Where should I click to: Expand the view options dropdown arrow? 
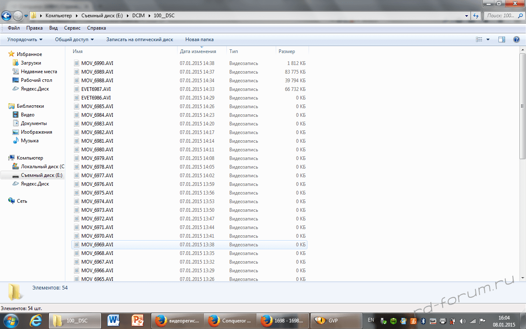tap(488, 39)
